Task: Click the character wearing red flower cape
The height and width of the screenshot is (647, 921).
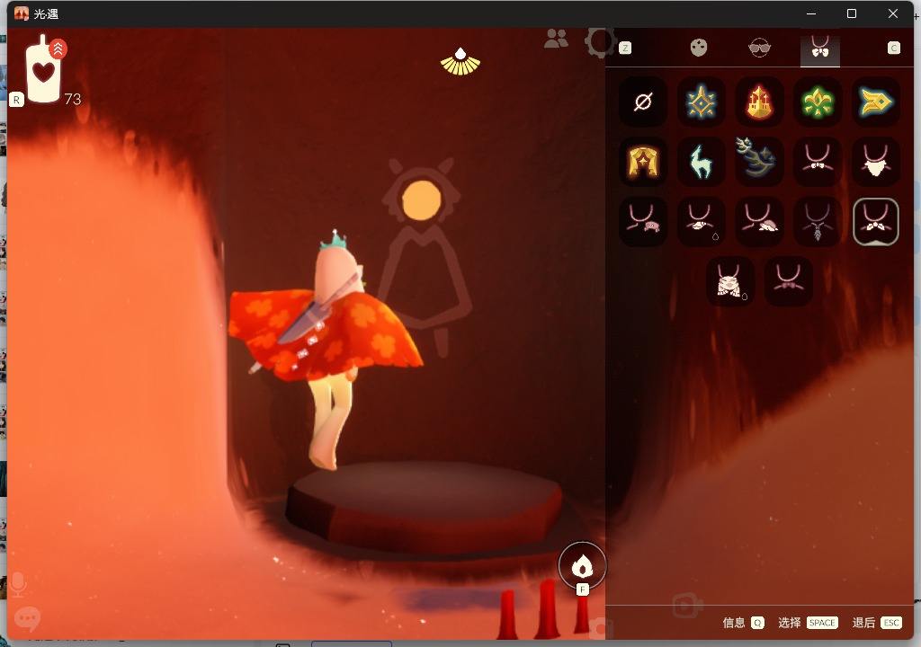Action: pos(325,350)
